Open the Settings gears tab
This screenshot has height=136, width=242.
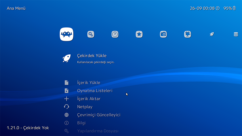91,34
